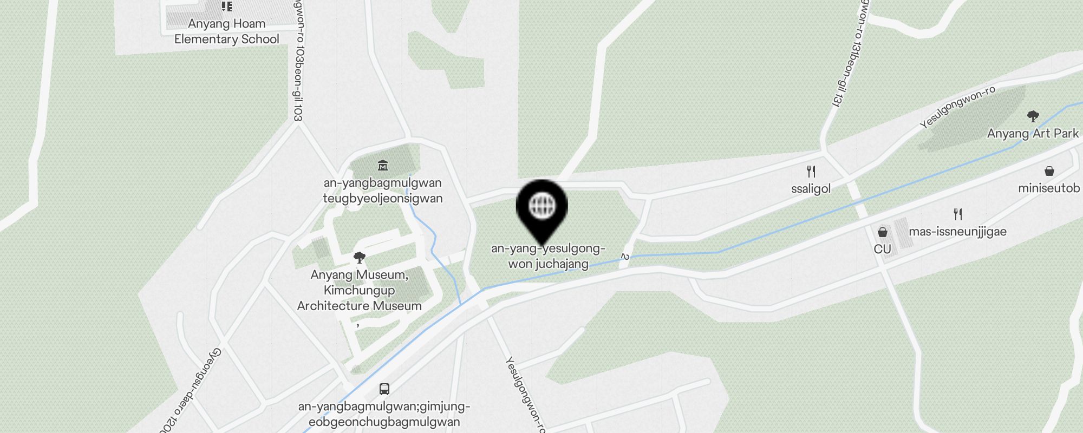The width and height of the screenshot is (1083, 433).
Task: Click the miniseutob shopping basket icon
Action: pyautogui.click(x=1049, y=171)
